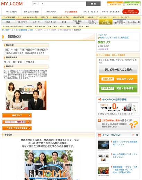
Task: Select the 音楽 genre tab
Action: 64,22
